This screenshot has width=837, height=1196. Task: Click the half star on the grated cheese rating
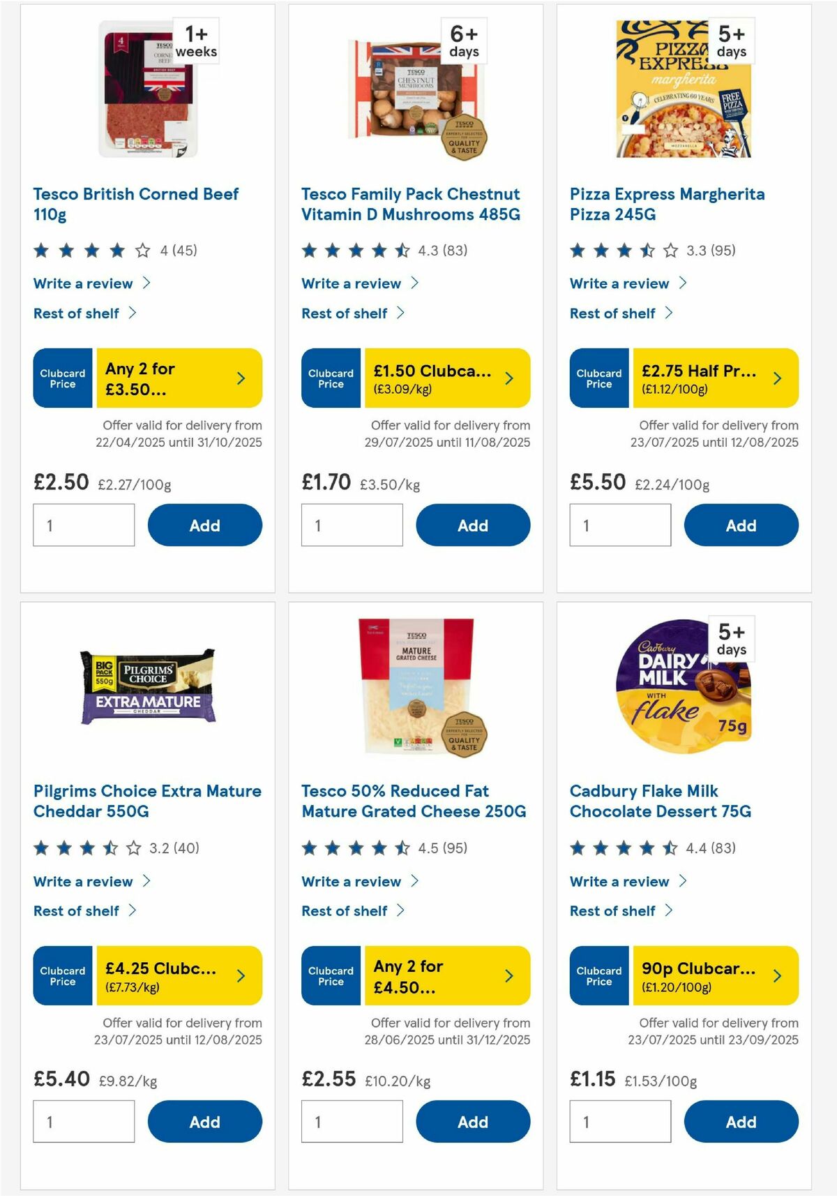coord(402,848)
